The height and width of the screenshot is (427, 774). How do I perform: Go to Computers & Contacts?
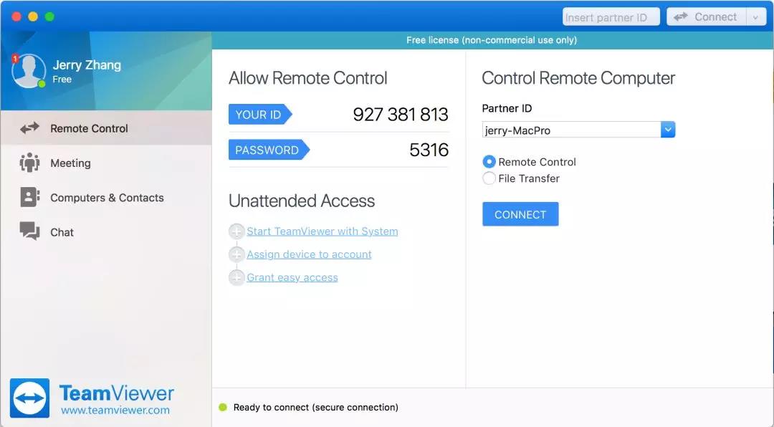106,198
